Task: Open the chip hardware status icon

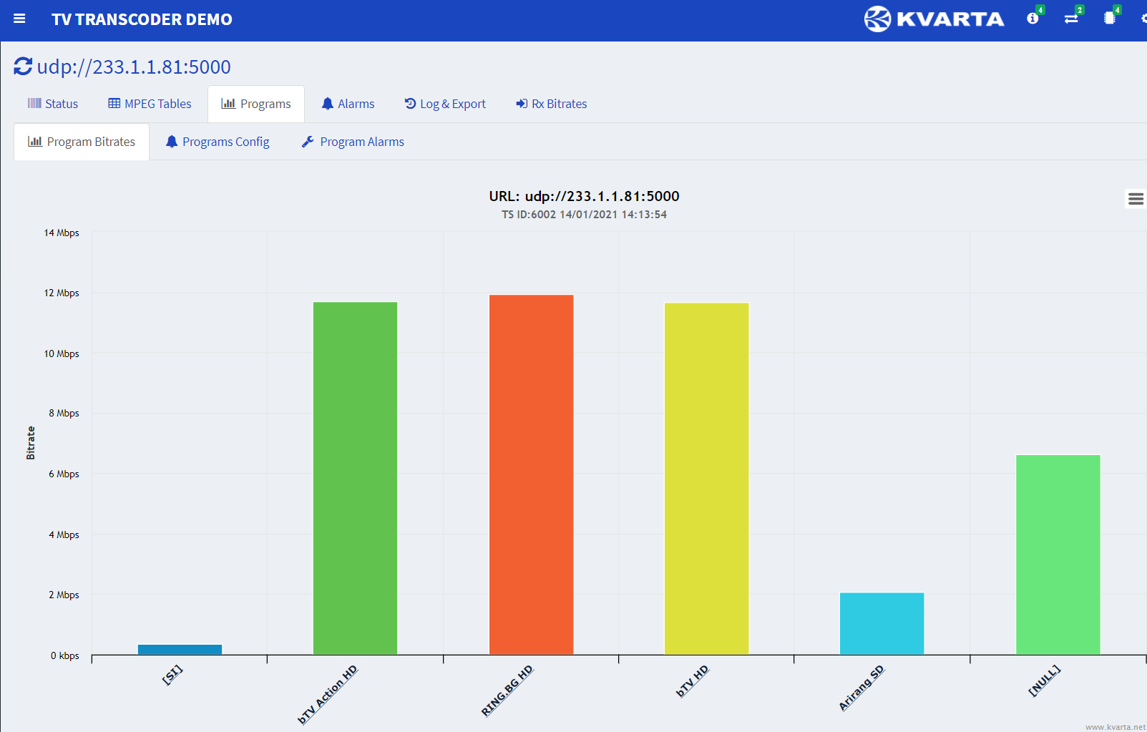Action: click(x=1110, y=19)
